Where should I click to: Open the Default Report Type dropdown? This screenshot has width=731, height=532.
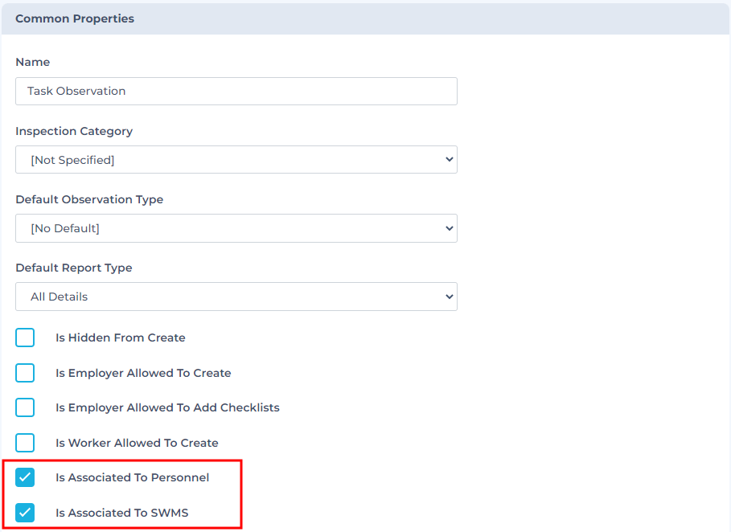[x=236, y=297]
